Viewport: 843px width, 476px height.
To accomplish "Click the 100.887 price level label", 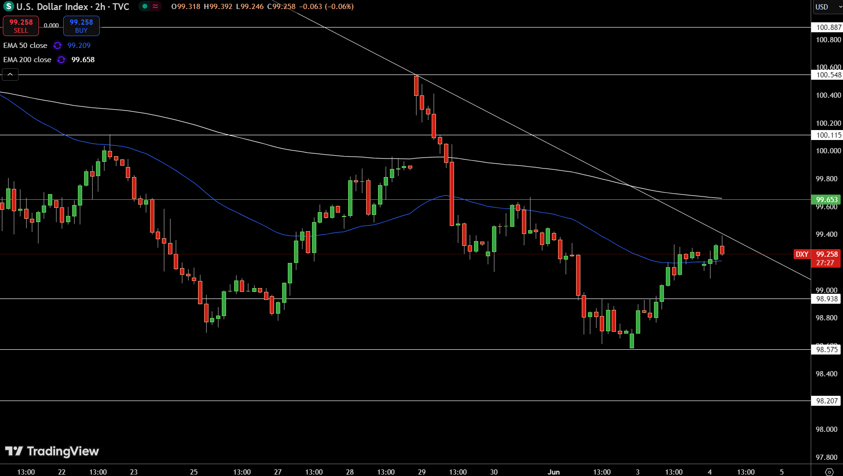I will (827, 28).
